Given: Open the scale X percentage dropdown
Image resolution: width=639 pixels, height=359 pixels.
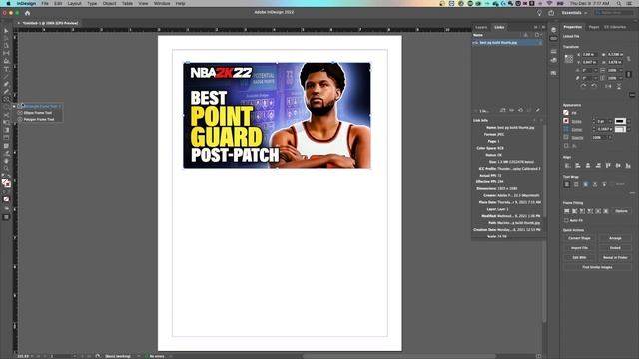Looking at the screenshot, I should point(622,70).
